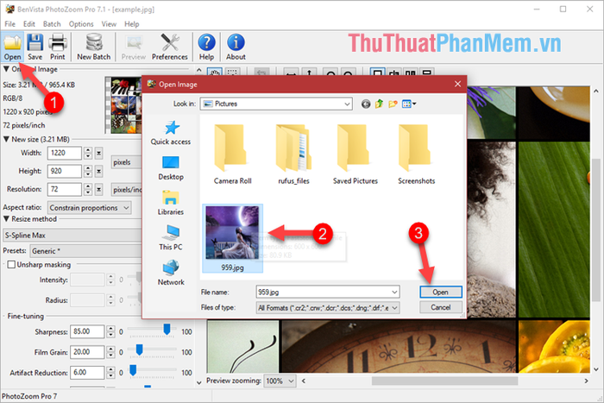Image resolution: width=604 pixels, height=403 pixels.
Task: Open the Options menu
Action: 81,24
